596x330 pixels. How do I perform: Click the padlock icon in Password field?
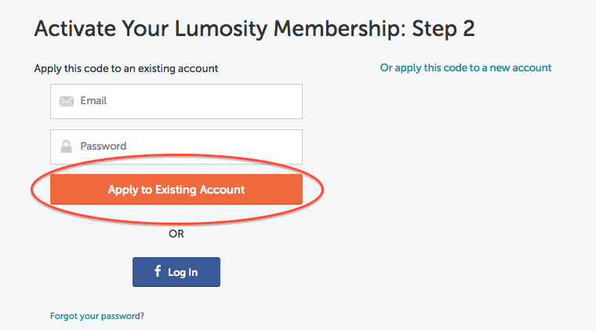[x=67, y=147]
